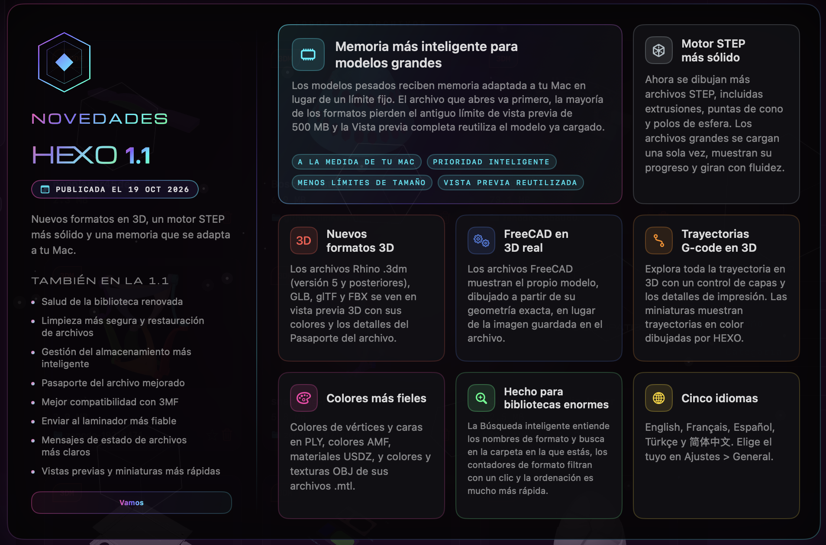Image resolution: width=826 pixels, height=545 pixels.
Task: Click the 'FreeCAD en 3D real' heading
Action: [x=536, y=241]
